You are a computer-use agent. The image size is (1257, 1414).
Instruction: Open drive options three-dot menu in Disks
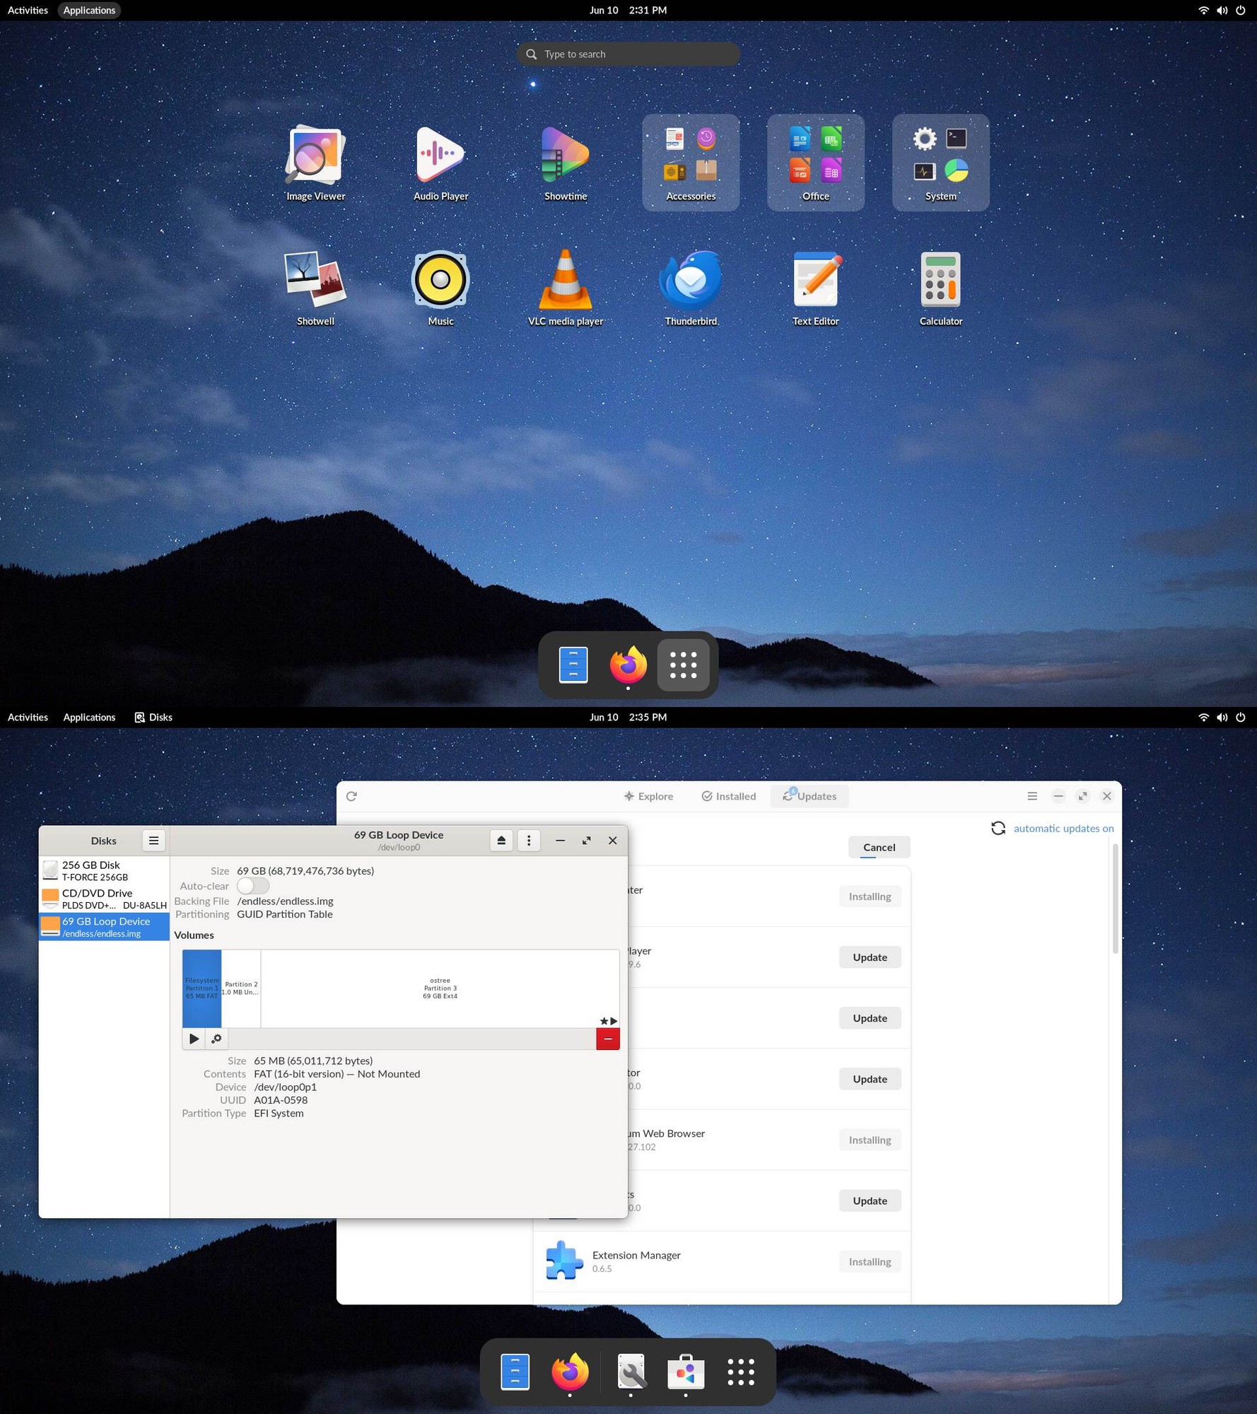click(529, 840)
